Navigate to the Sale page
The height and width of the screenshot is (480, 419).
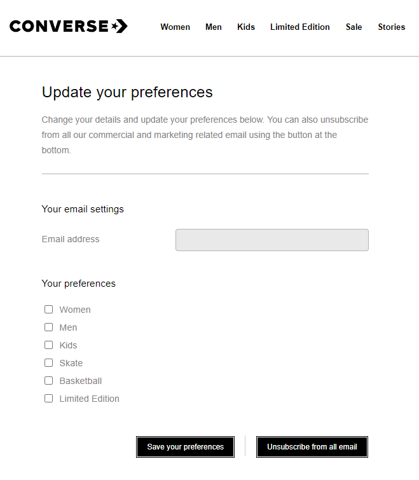(354, 27)
